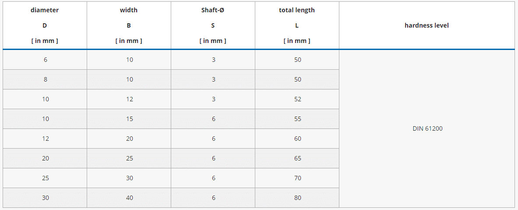Select total length value 55
The width and height of the screenshot is (518, 210).
click(x=298, y=119)
